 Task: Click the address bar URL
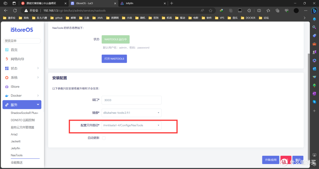[x=74, y=11]
